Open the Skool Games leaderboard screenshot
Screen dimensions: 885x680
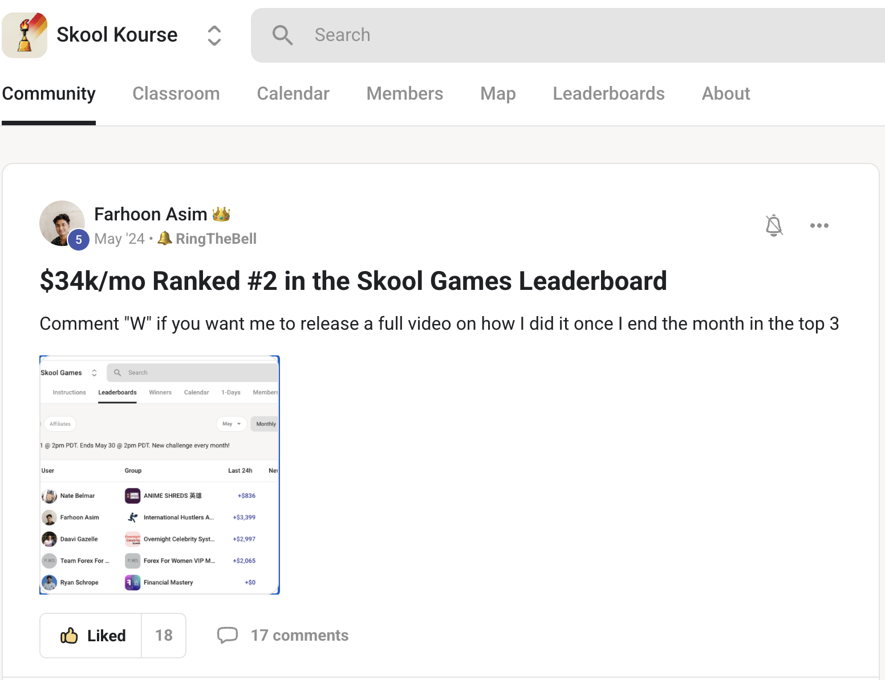pos(160,475)
